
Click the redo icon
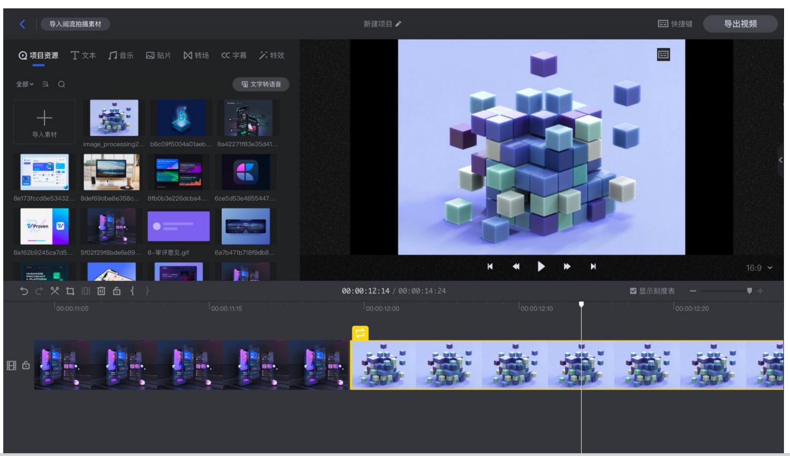coord(39,291)
